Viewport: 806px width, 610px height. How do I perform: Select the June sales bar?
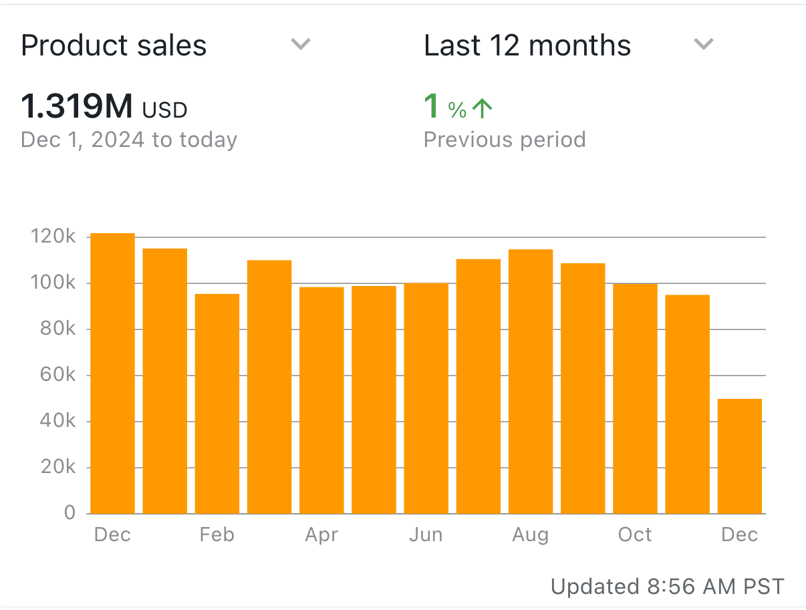tap(426, 398)
